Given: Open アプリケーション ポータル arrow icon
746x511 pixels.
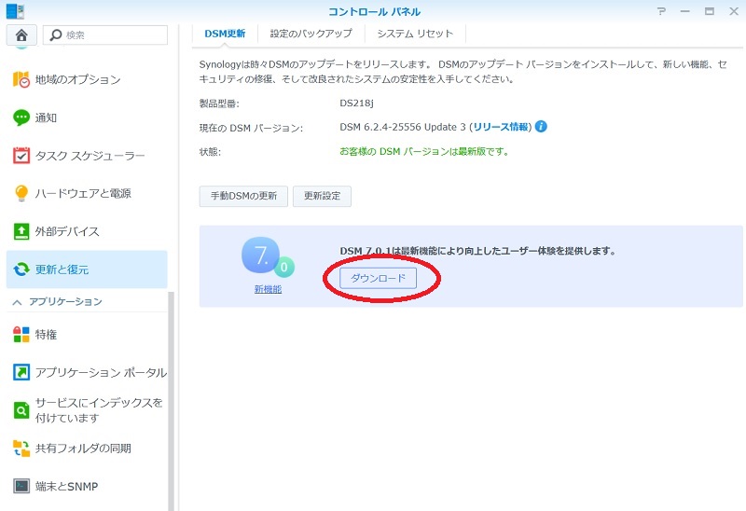Looking at the screenshot, I should coord(21,372).
